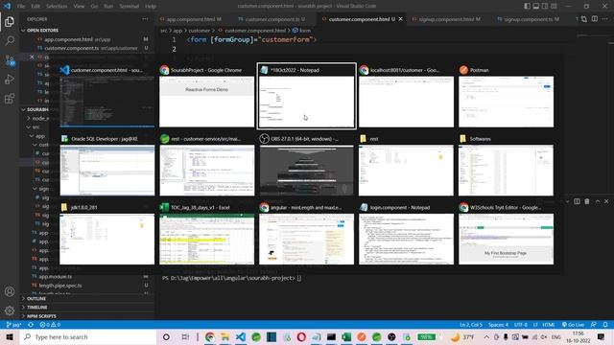Toggle secondary sidebar layout icon
The height and width of the screenshot is (345, 614).
[x=545, y=6]
